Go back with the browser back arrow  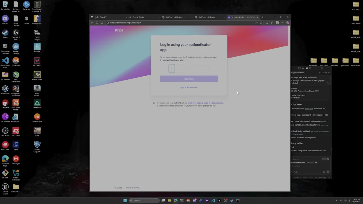tap(92, 23)
